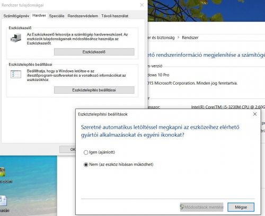This screenshot has height=216, width=265.
Task: Open the Távoli használat tab
Action: pos(114,16)
